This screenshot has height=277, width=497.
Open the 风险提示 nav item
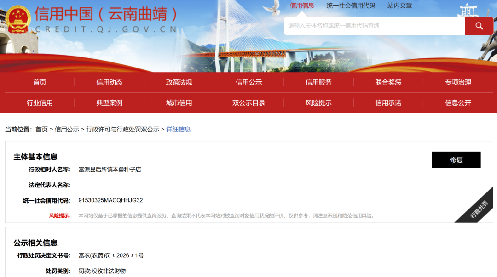click(318, 103)
